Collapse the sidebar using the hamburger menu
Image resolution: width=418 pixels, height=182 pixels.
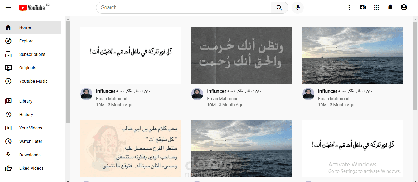coord(8,7)
